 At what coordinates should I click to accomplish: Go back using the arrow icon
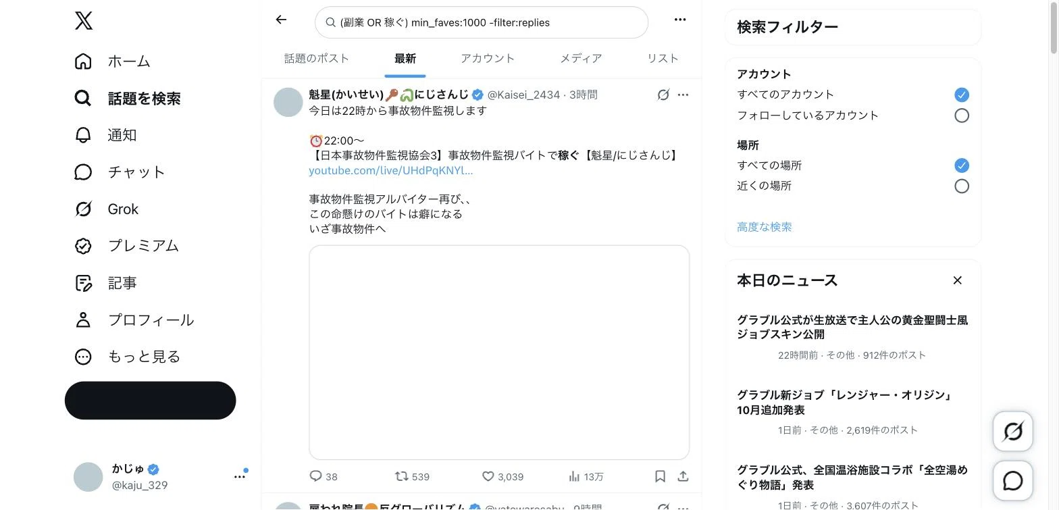(x=282, y=20)
